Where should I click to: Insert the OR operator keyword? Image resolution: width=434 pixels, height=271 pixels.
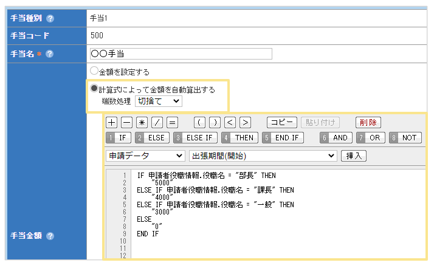[371, 137]
